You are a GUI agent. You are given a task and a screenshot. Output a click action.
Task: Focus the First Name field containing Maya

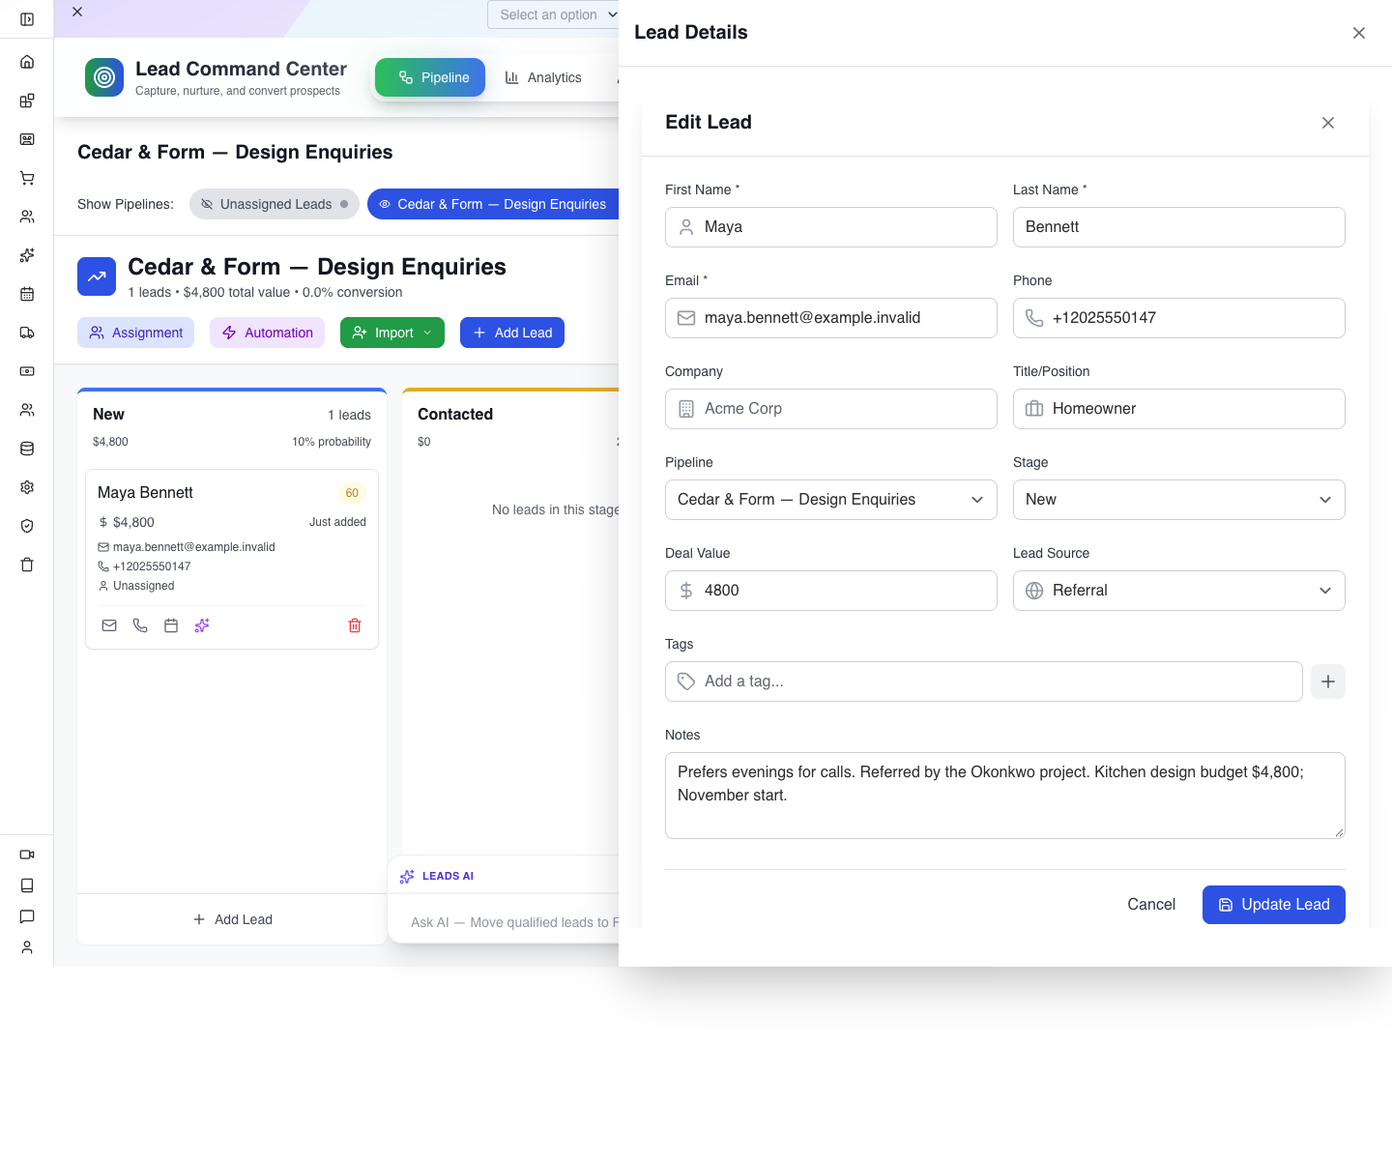[x=831, y=227]
